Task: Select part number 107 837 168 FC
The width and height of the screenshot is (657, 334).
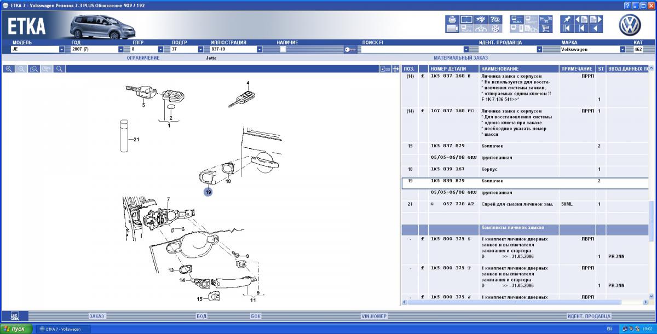Action: [x=453, y=111]
